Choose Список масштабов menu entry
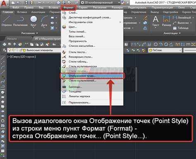This screenshot has width=196, height=159. click(92, 46)
